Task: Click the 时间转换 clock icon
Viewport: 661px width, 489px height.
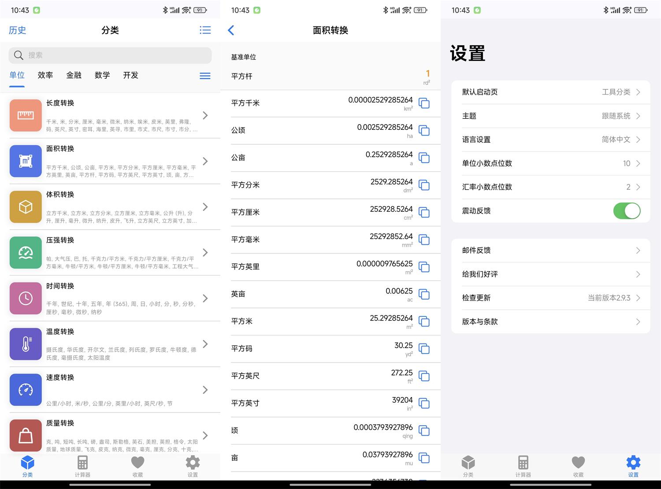Action: [x=25, y=298]
